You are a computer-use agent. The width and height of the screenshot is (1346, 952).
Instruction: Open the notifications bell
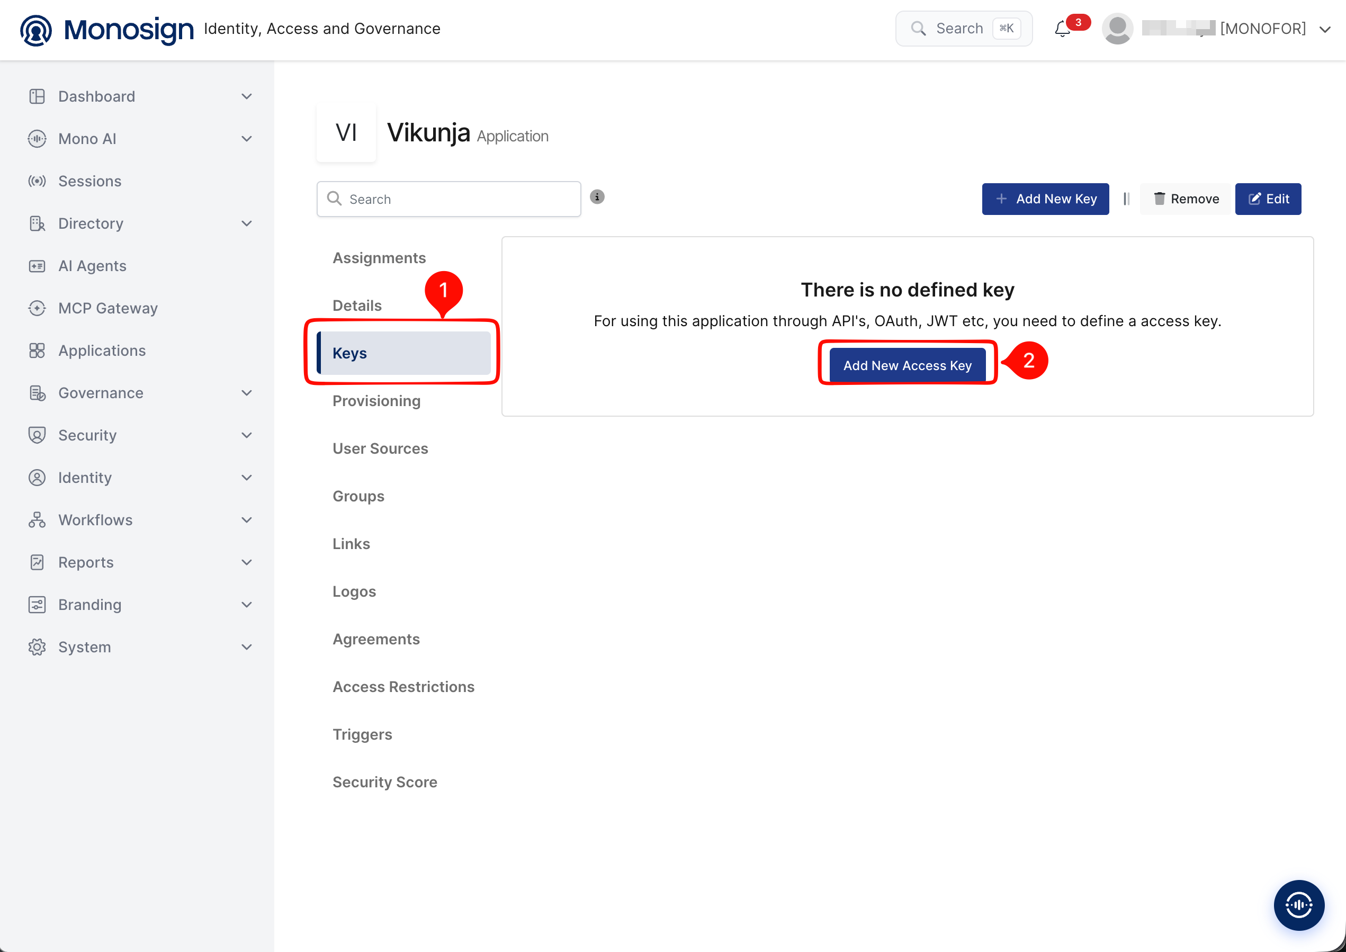[1062, 29]
